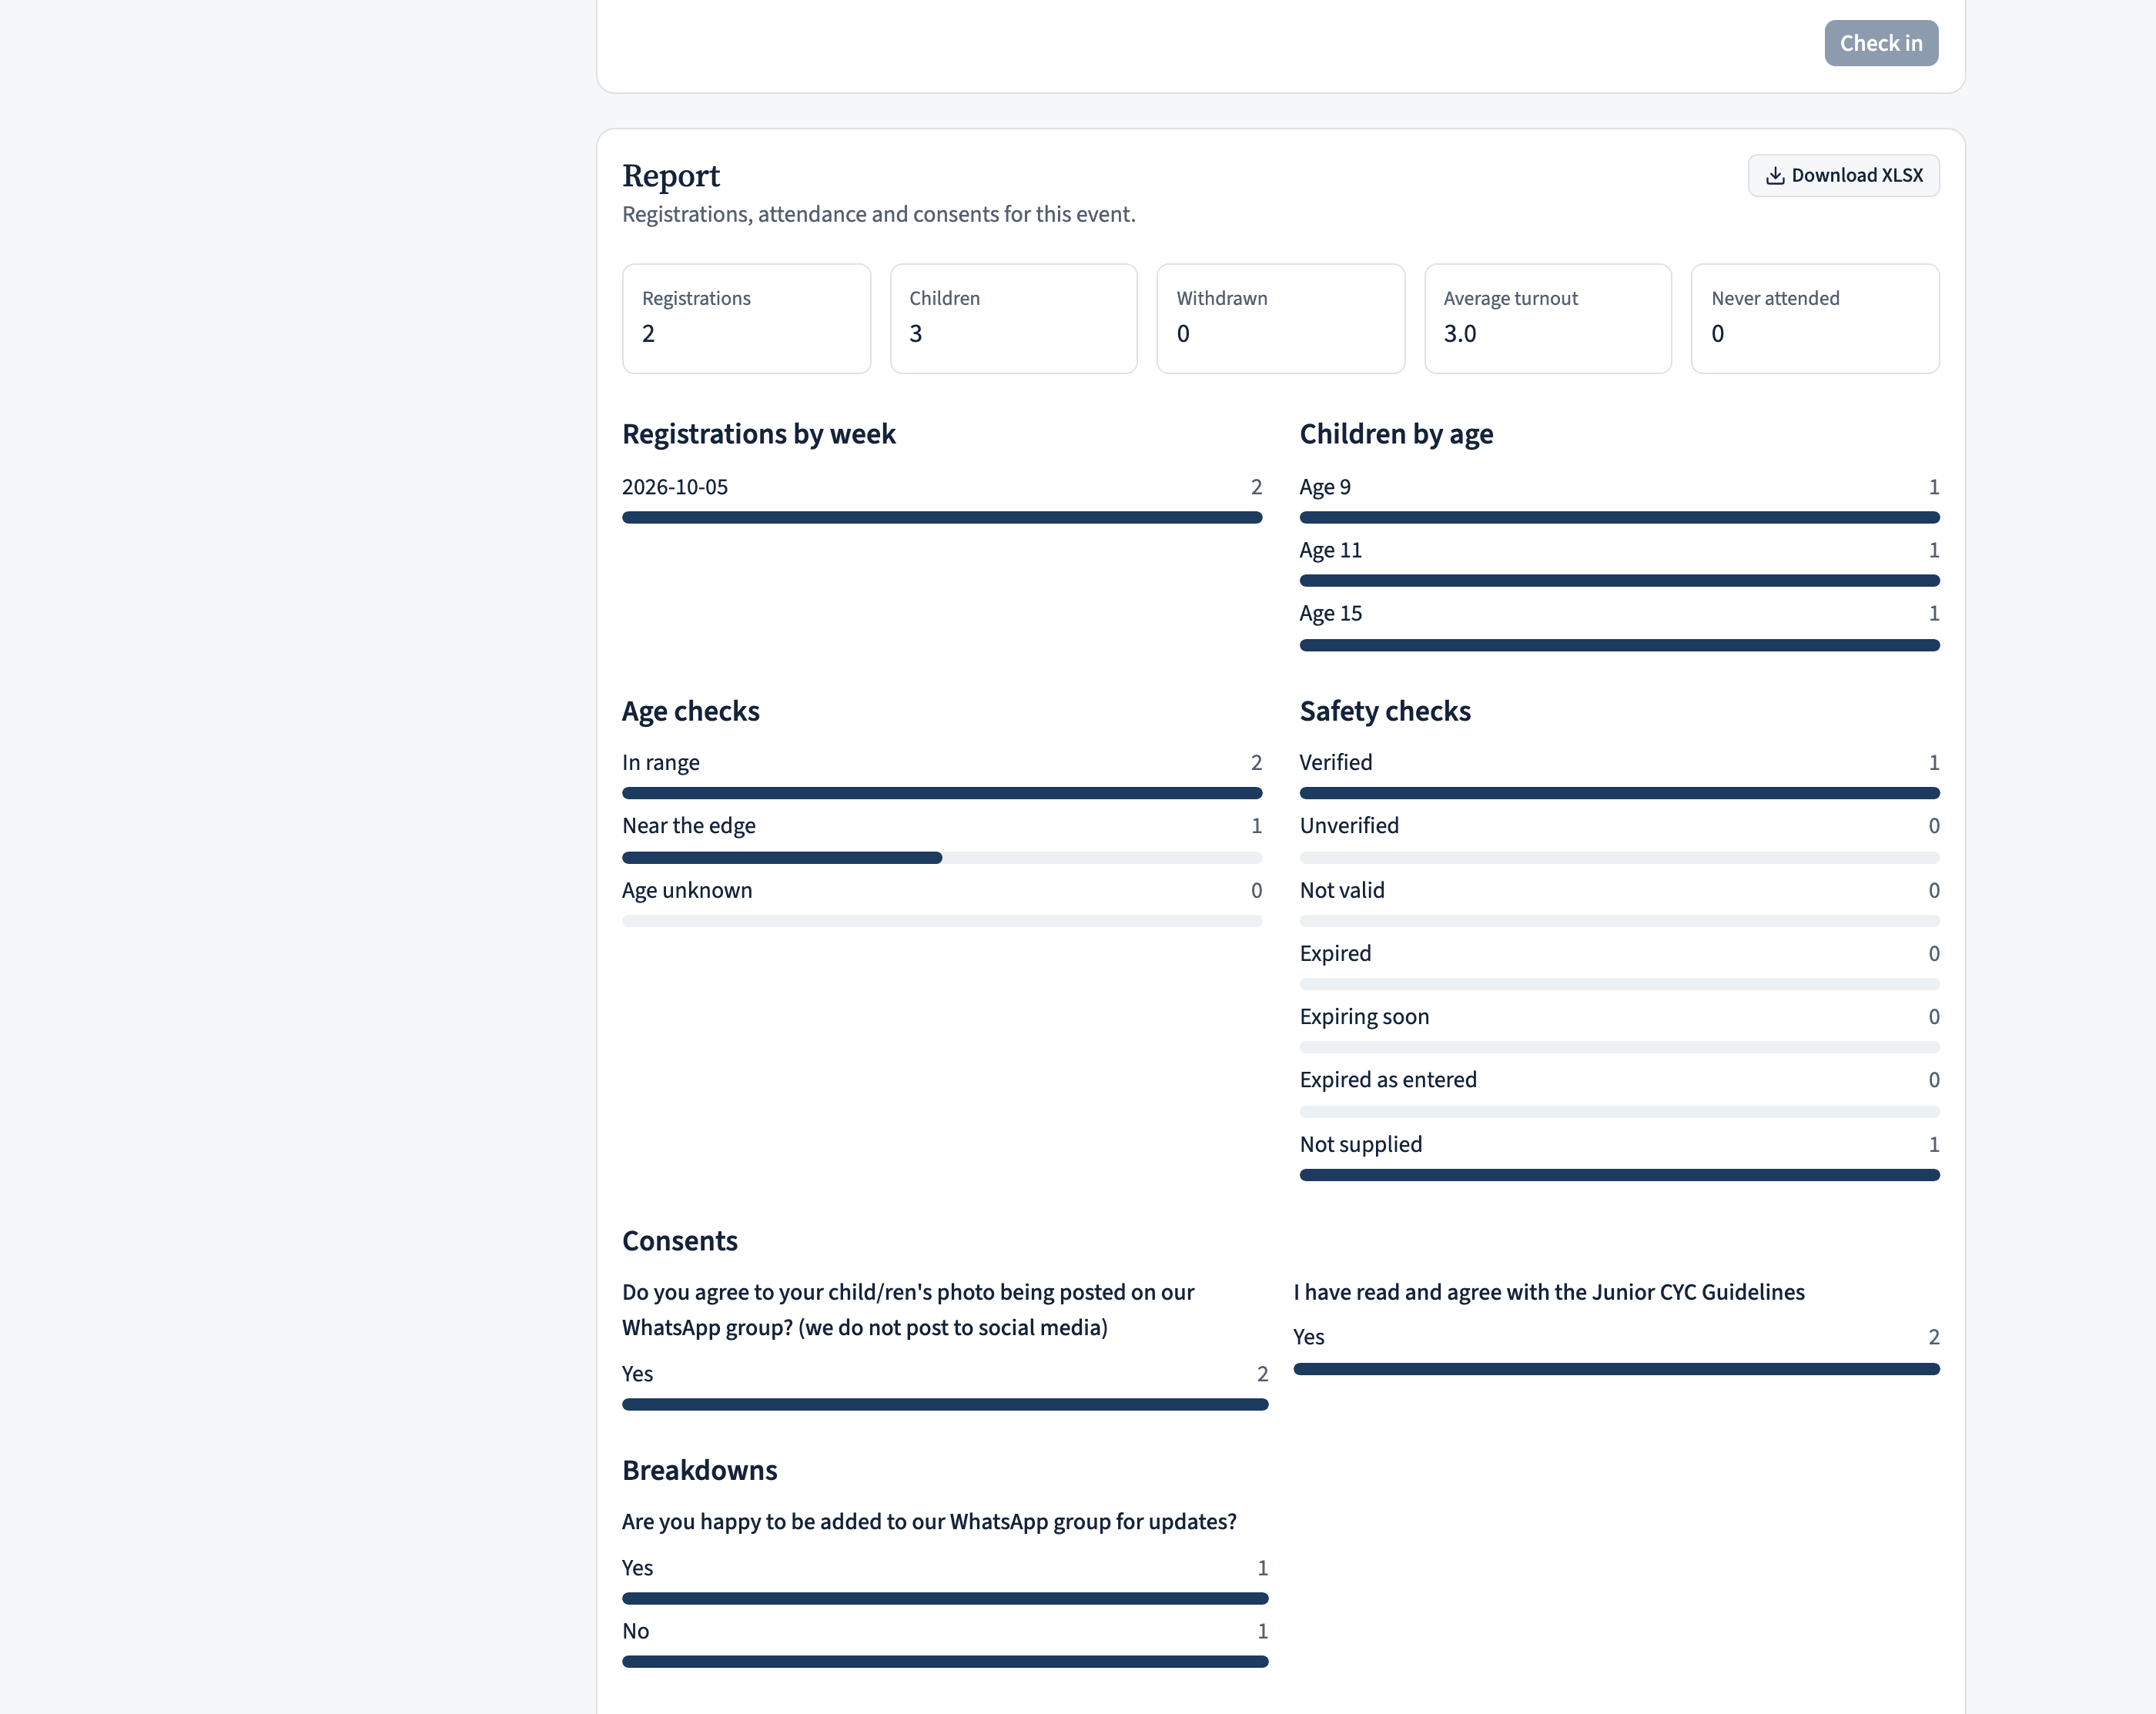This screenshot has height=1714, width=2156.
Task: Click the Yes bar under WhatsApp updates breakdown
Action: pos(944,1598)
